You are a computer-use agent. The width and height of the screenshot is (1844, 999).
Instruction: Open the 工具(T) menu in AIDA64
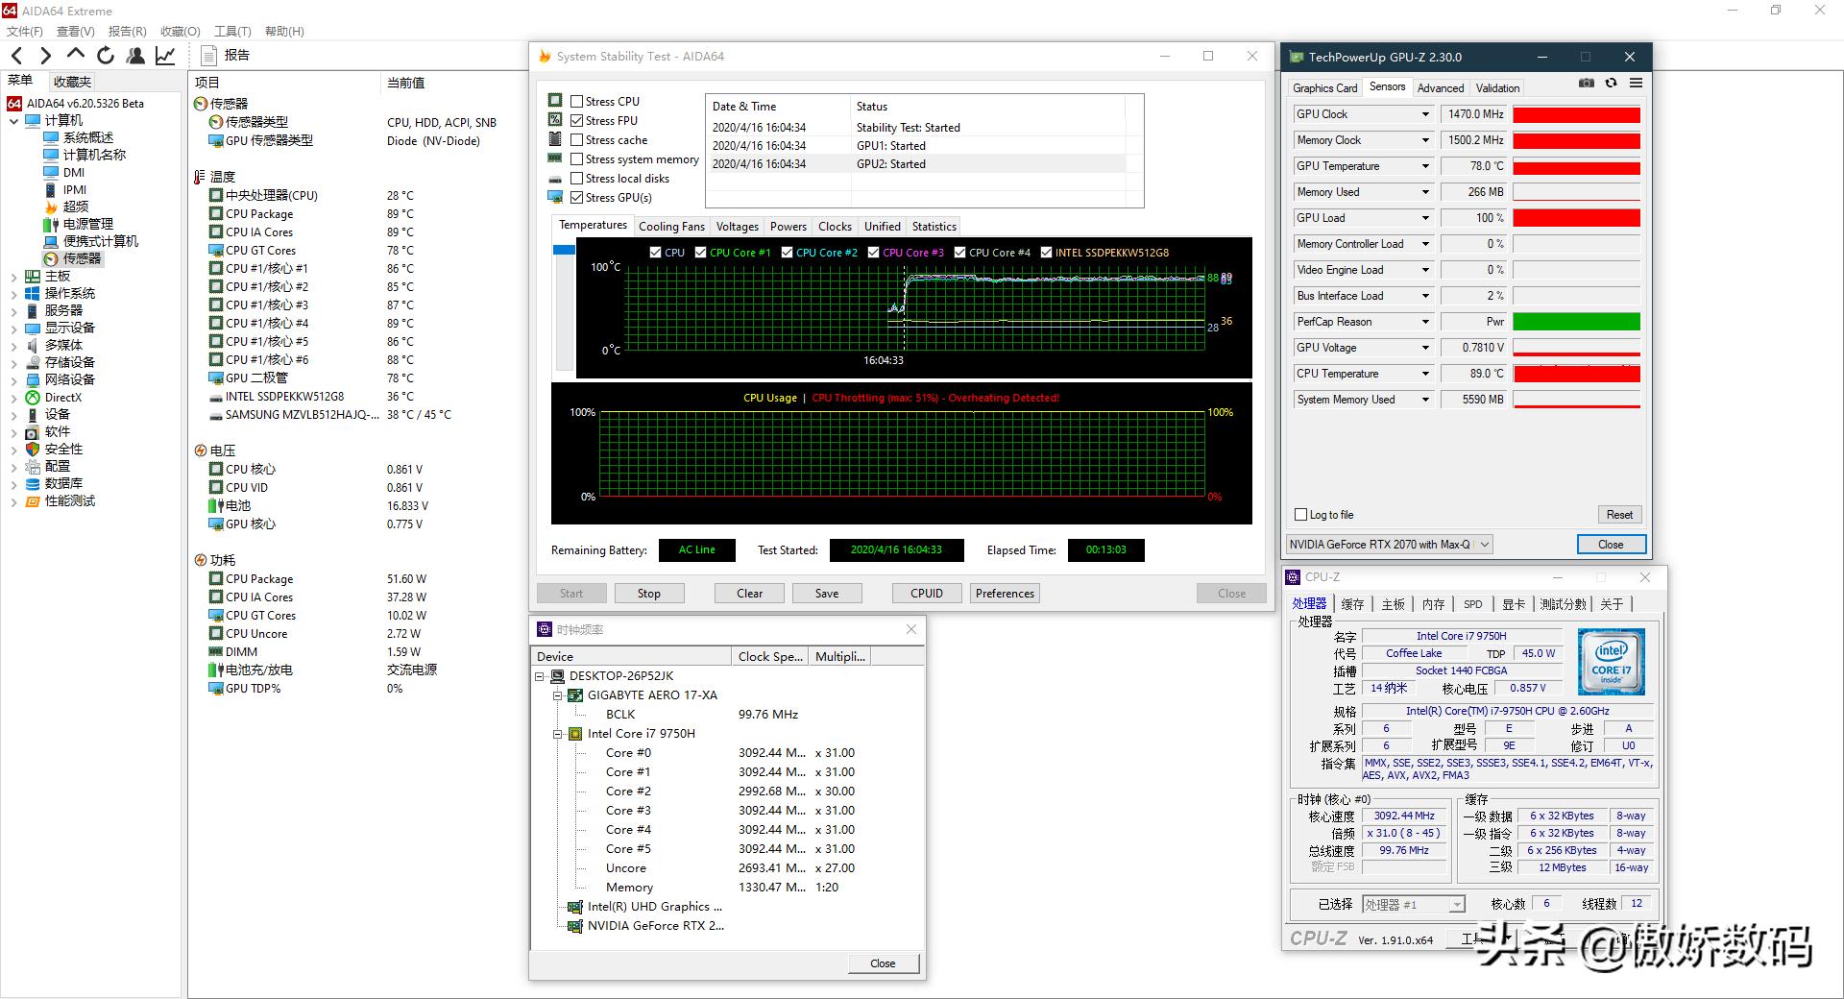pos(232,32)
